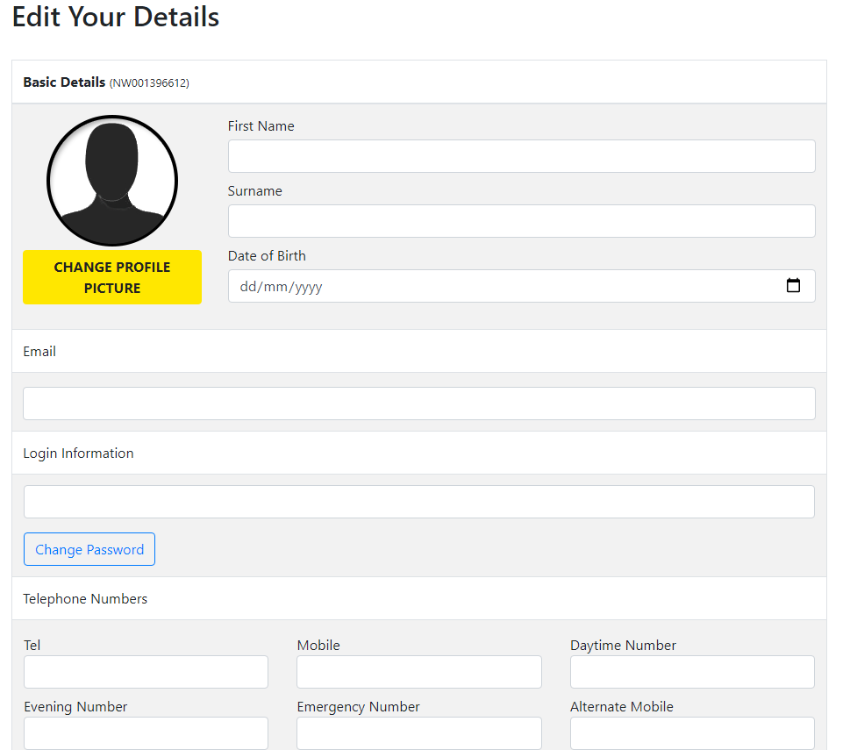850x750 pixels.
Task: Click the profile picture avatar
Action: [112, 181]
